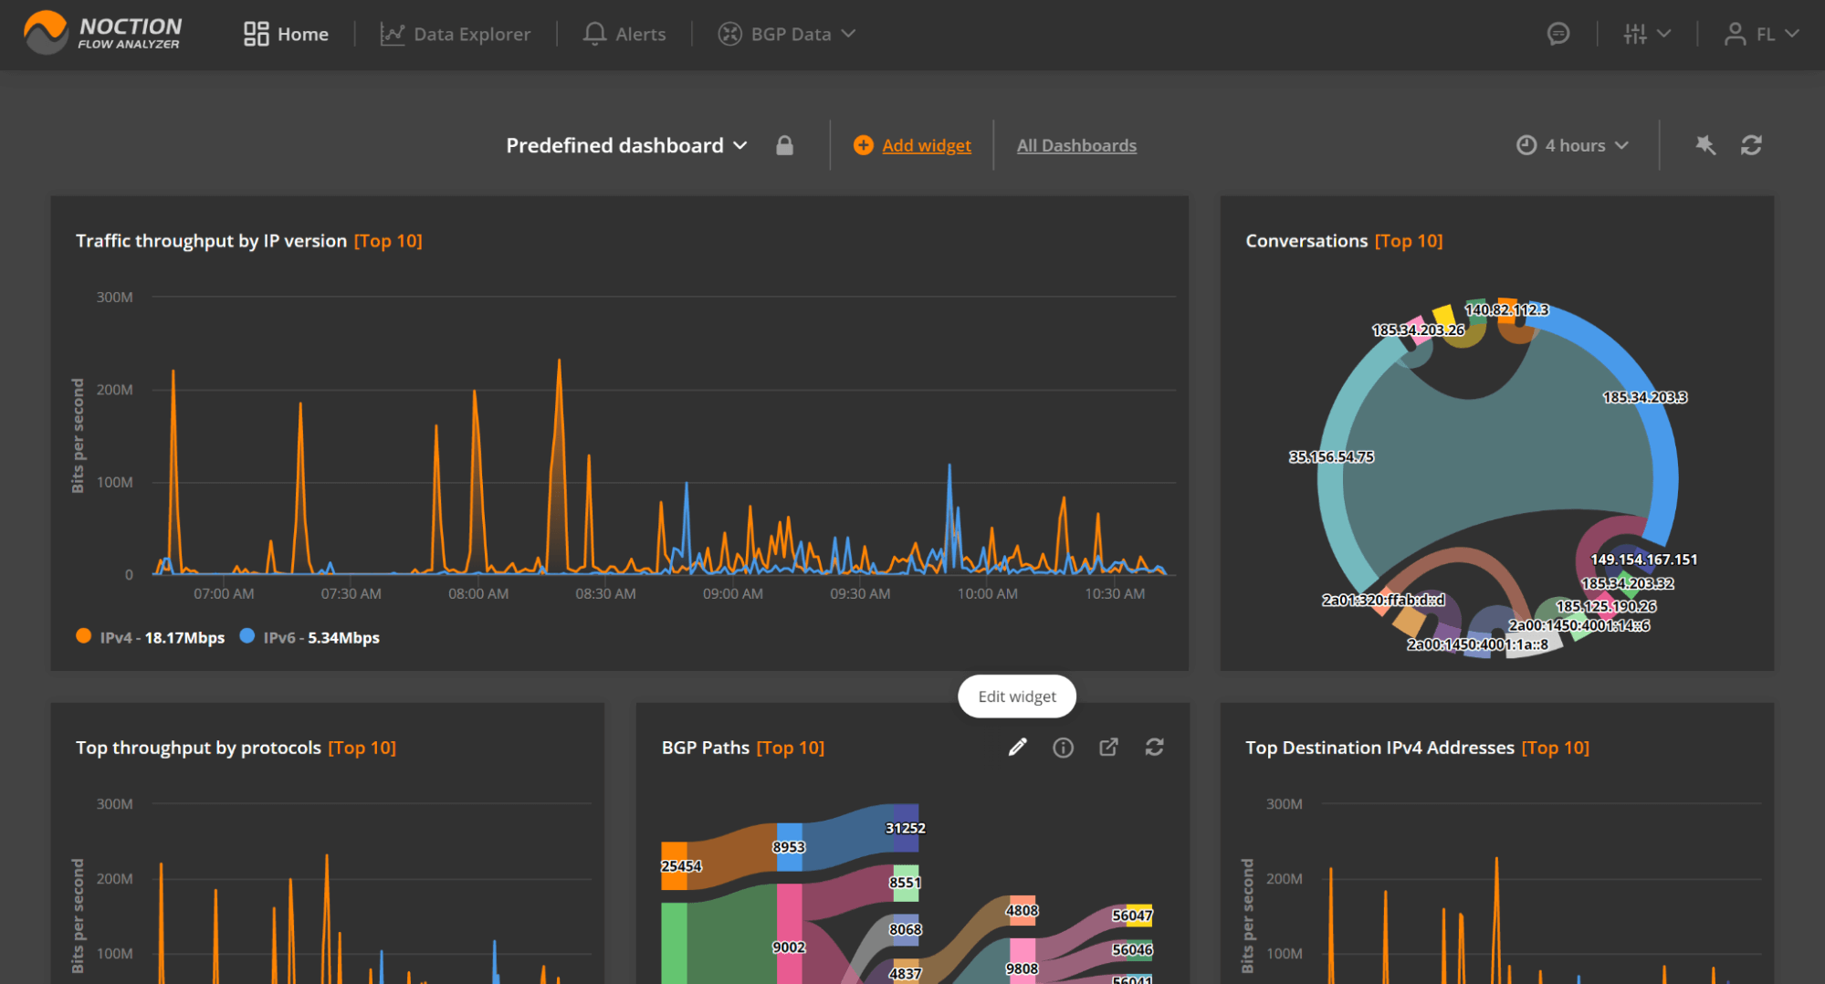Image resolution: width=1825 pixels, height=984 pixels.
Task: Select the 35.156.54.75 conversation node
Action: [1331, 456]
